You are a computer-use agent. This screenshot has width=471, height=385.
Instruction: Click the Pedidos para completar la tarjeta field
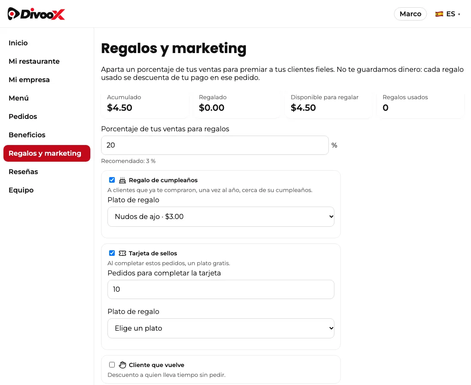tap(221, 289)
